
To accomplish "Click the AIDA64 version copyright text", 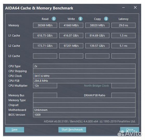I will pos(90,121).
